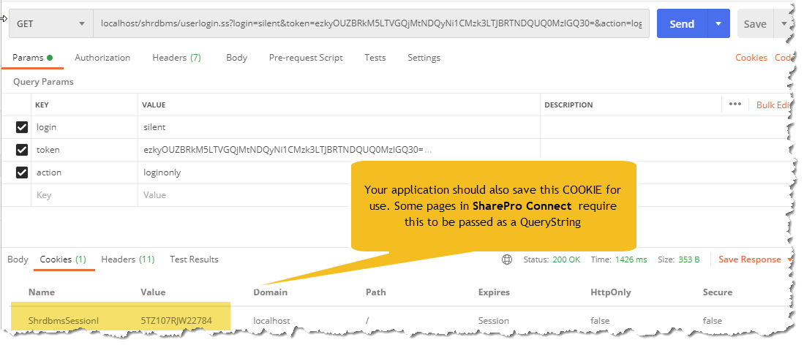The image size is (804, 345).
Task: Click the Save button
Action: point(754,24)
